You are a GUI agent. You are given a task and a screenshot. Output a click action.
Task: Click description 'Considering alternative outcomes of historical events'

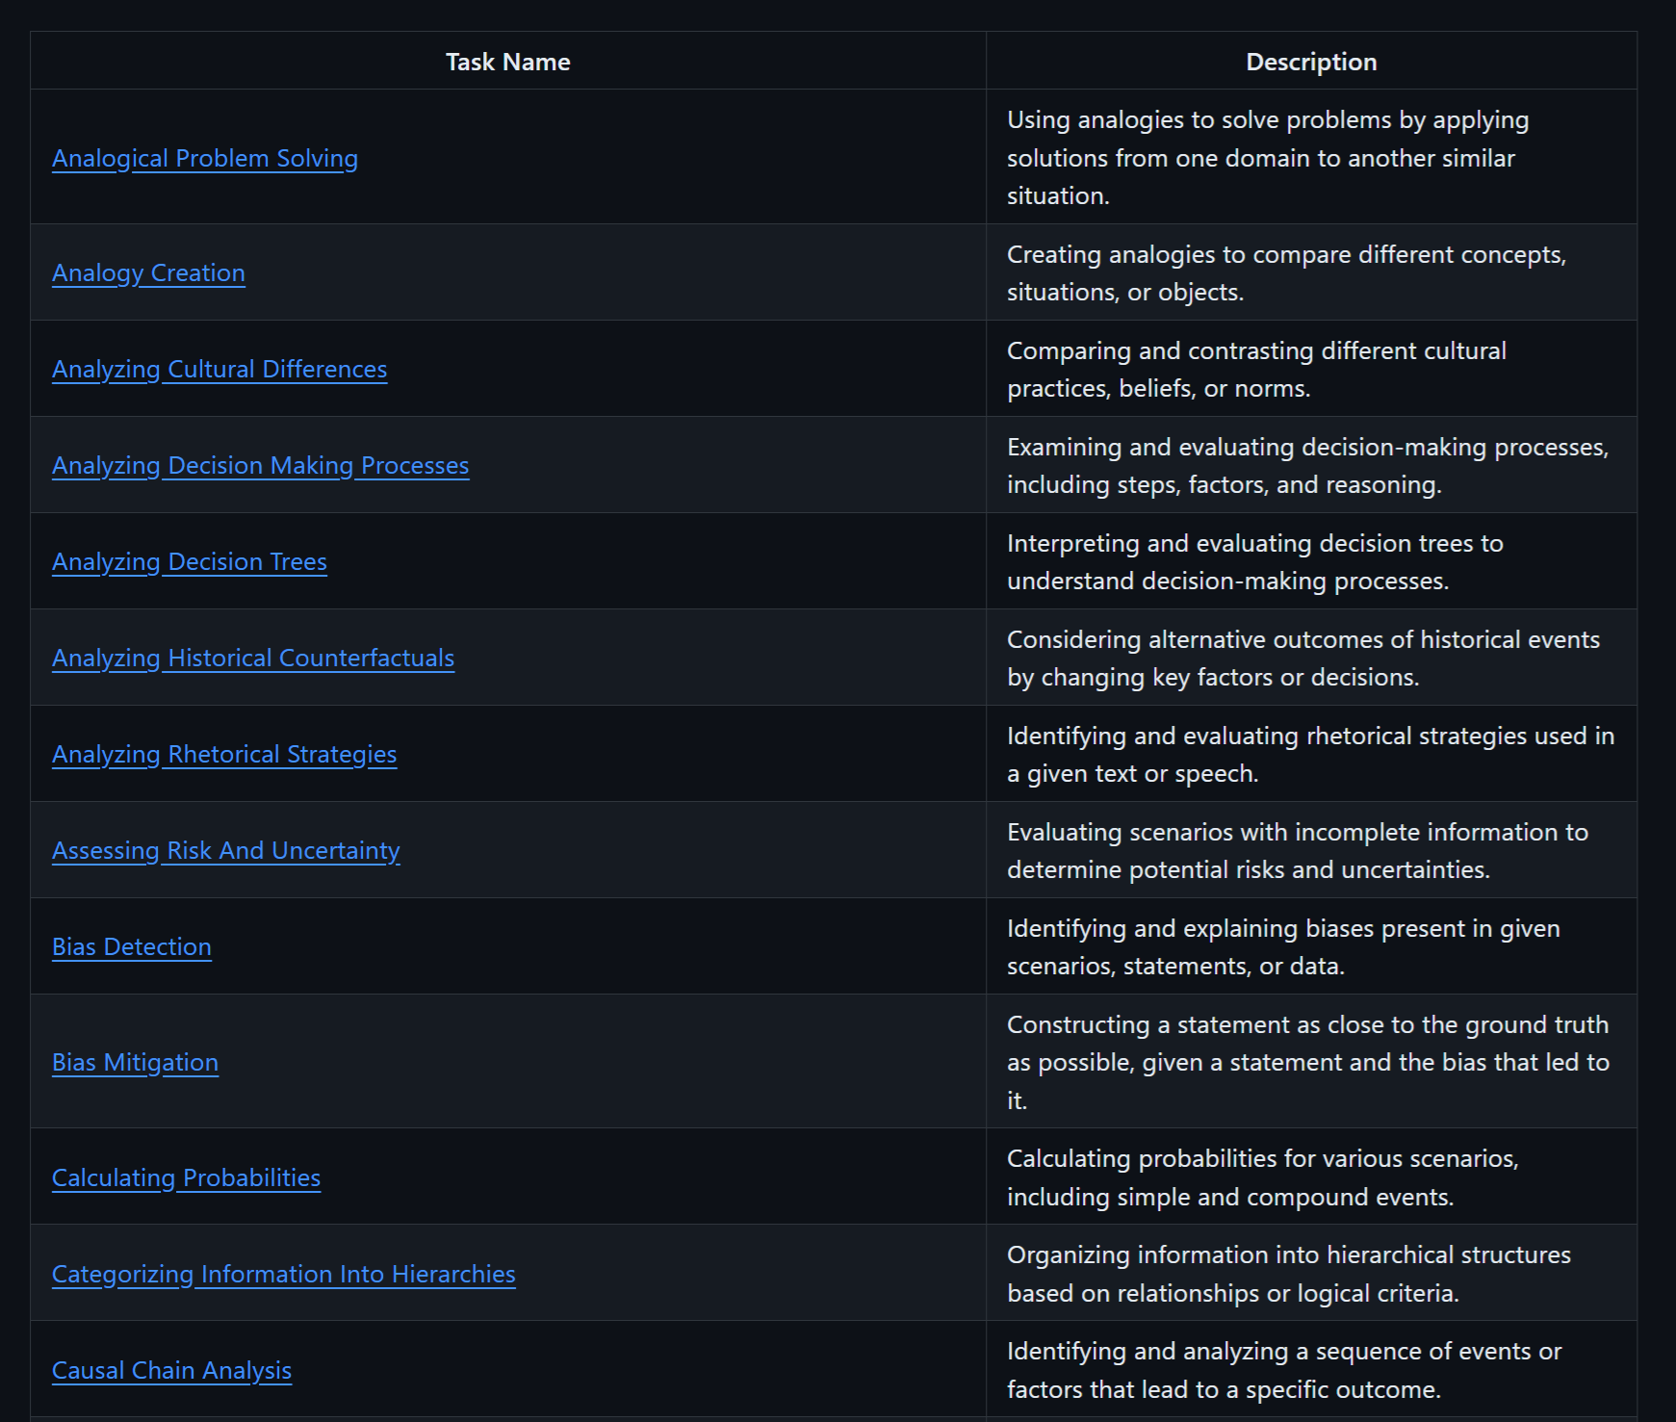(1303, 659)
